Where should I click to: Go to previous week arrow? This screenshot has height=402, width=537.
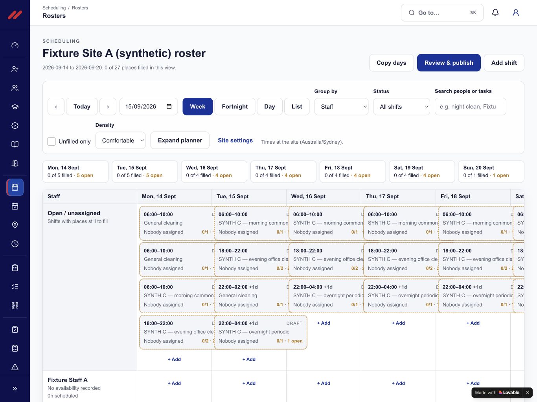click(x=56, y=106)
